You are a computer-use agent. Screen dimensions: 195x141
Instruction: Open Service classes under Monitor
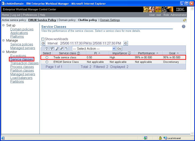tap(21, 59)
